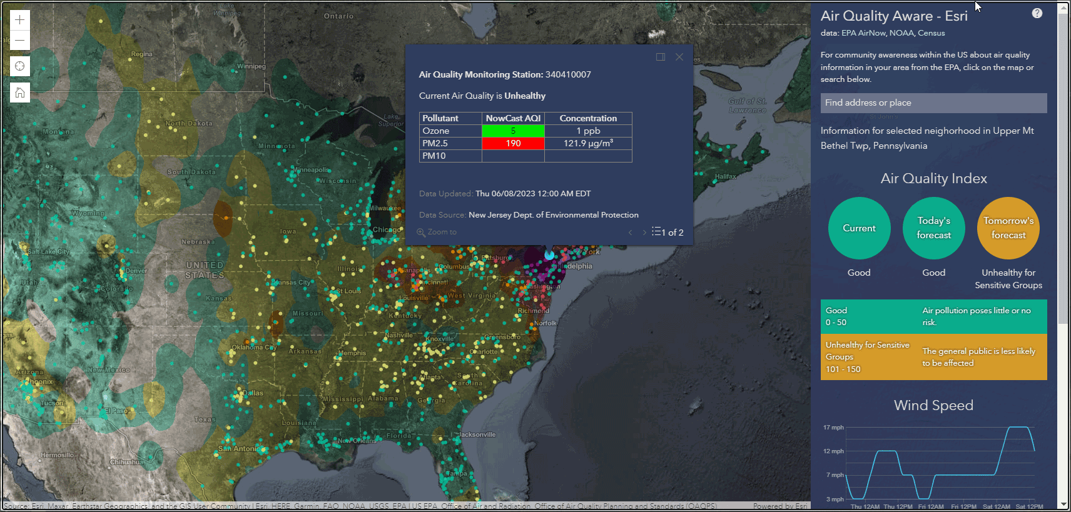Click the 1 ppb concentration cell
The width and height of the screenshot is (1071, 512).
coord(588,131)
